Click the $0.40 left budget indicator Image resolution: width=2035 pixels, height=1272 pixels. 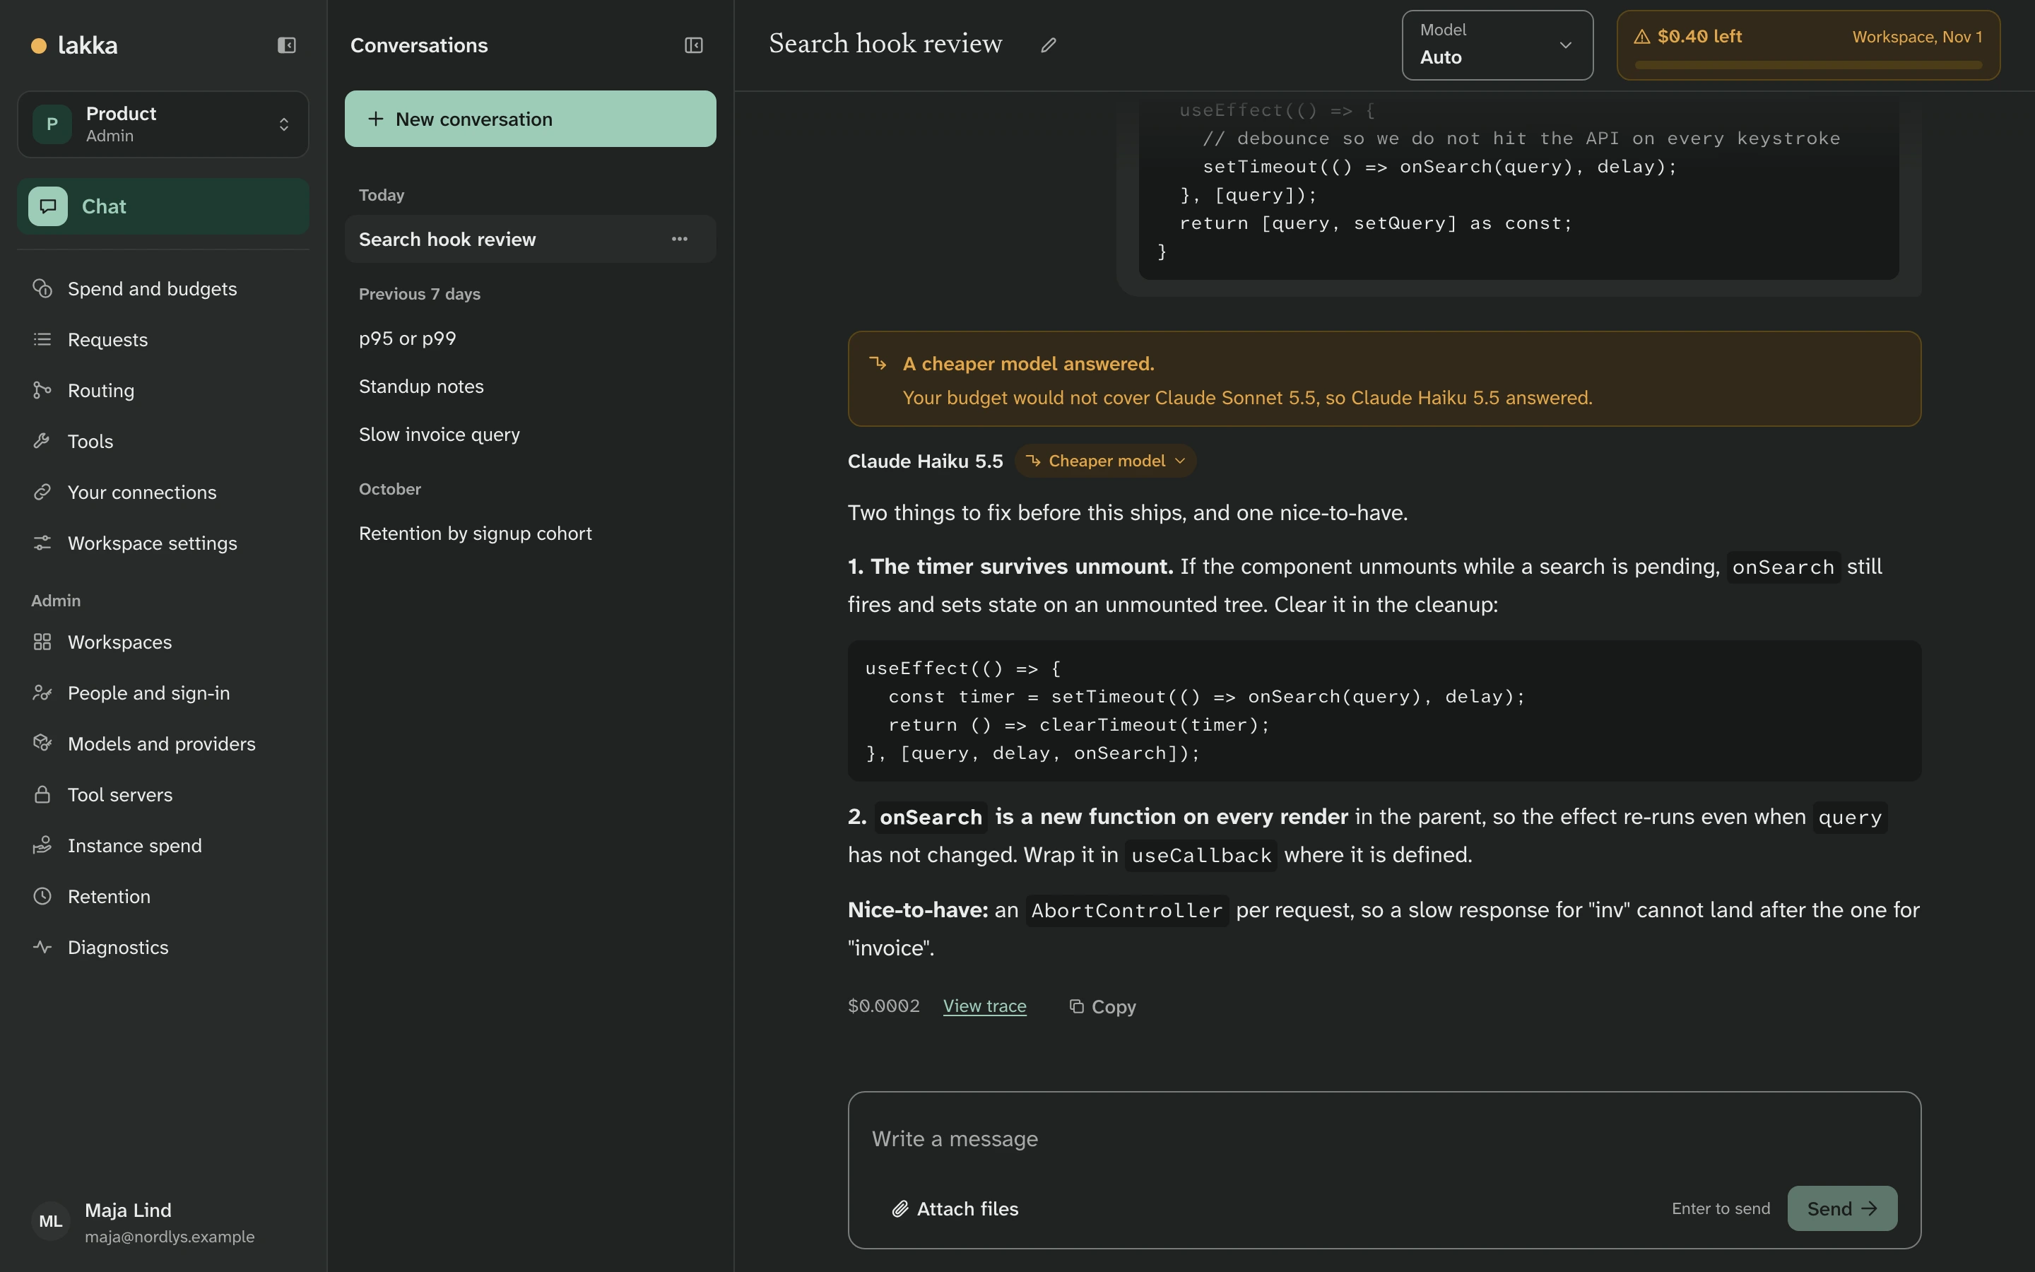click(x=1808, y=45)
